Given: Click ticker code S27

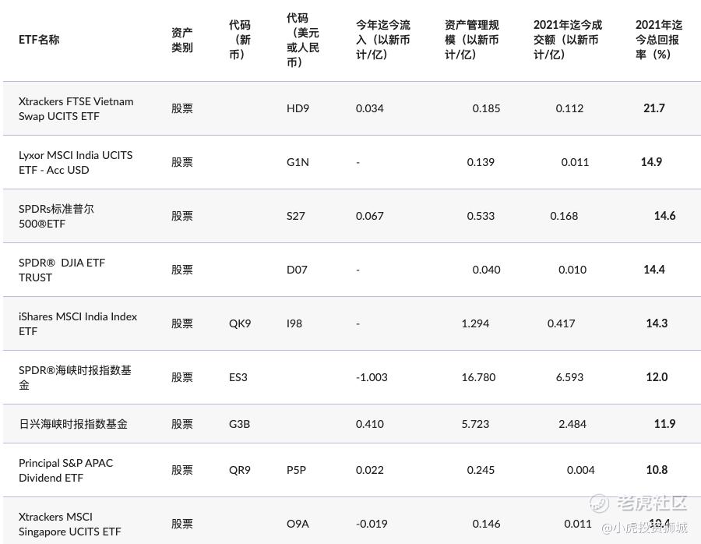Looking at the screenshot, I should click(295, 216).
